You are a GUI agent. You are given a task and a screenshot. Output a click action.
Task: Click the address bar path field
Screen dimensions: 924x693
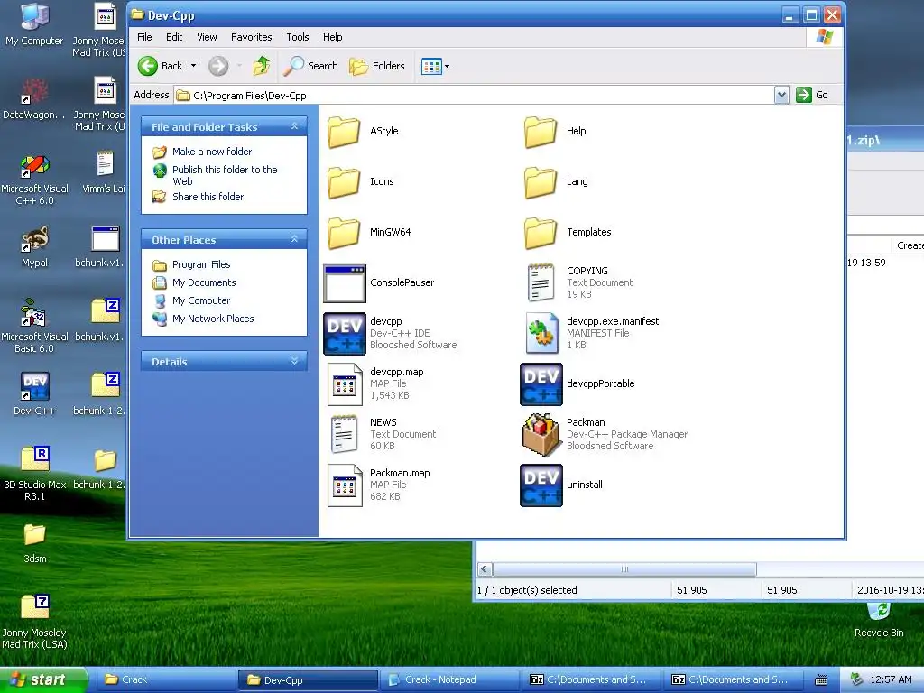click(x=475, y=95)
